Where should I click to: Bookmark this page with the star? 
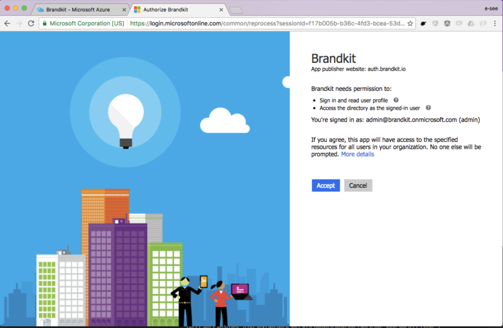pyautogui.click(x=410, y=24)
